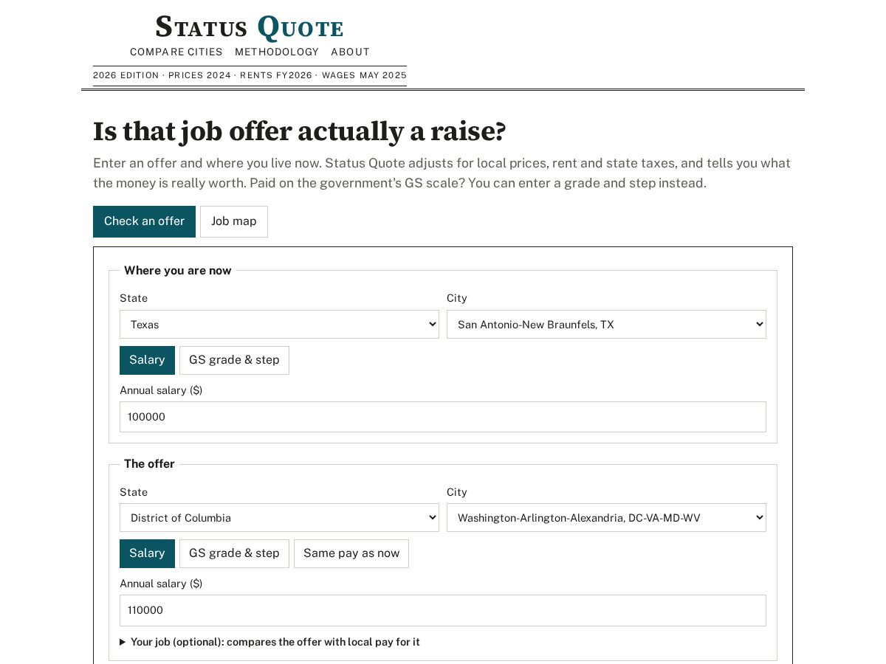Screen dimensions: 886x664
Task: Focus the current annual salary field showing 100000
Action: point(443,417)
